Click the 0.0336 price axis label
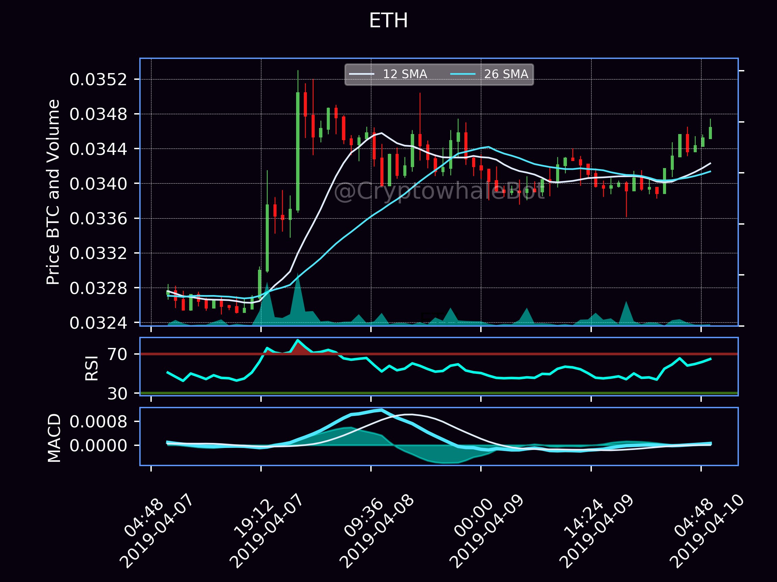The width and height of the screenshot is (777, 582). click(98, 219)
